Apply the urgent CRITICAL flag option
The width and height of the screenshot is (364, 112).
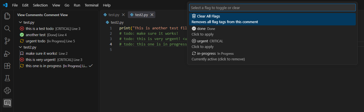[x=272, y=44]
